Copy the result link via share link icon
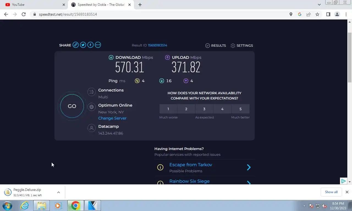Image resolution: width=352 pixels, height=211 pixels. (76, 45)
